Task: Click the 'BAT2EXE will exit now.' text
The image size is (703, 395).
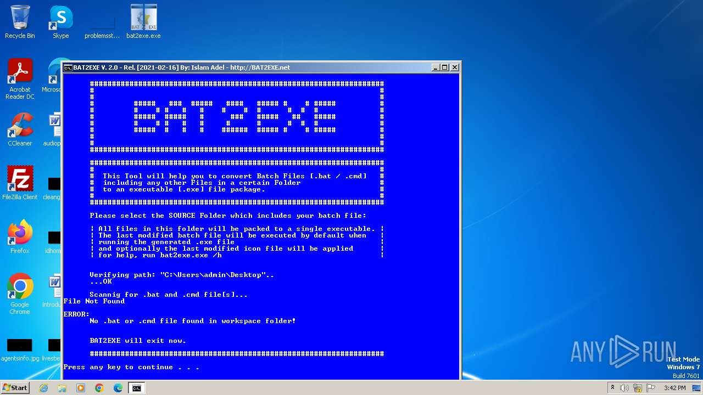Action: [138, 341]
